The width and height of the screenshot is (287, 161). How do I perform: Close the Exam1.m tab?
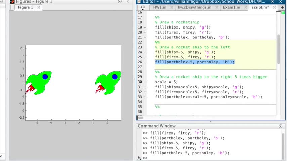click(x=245, y=7)
